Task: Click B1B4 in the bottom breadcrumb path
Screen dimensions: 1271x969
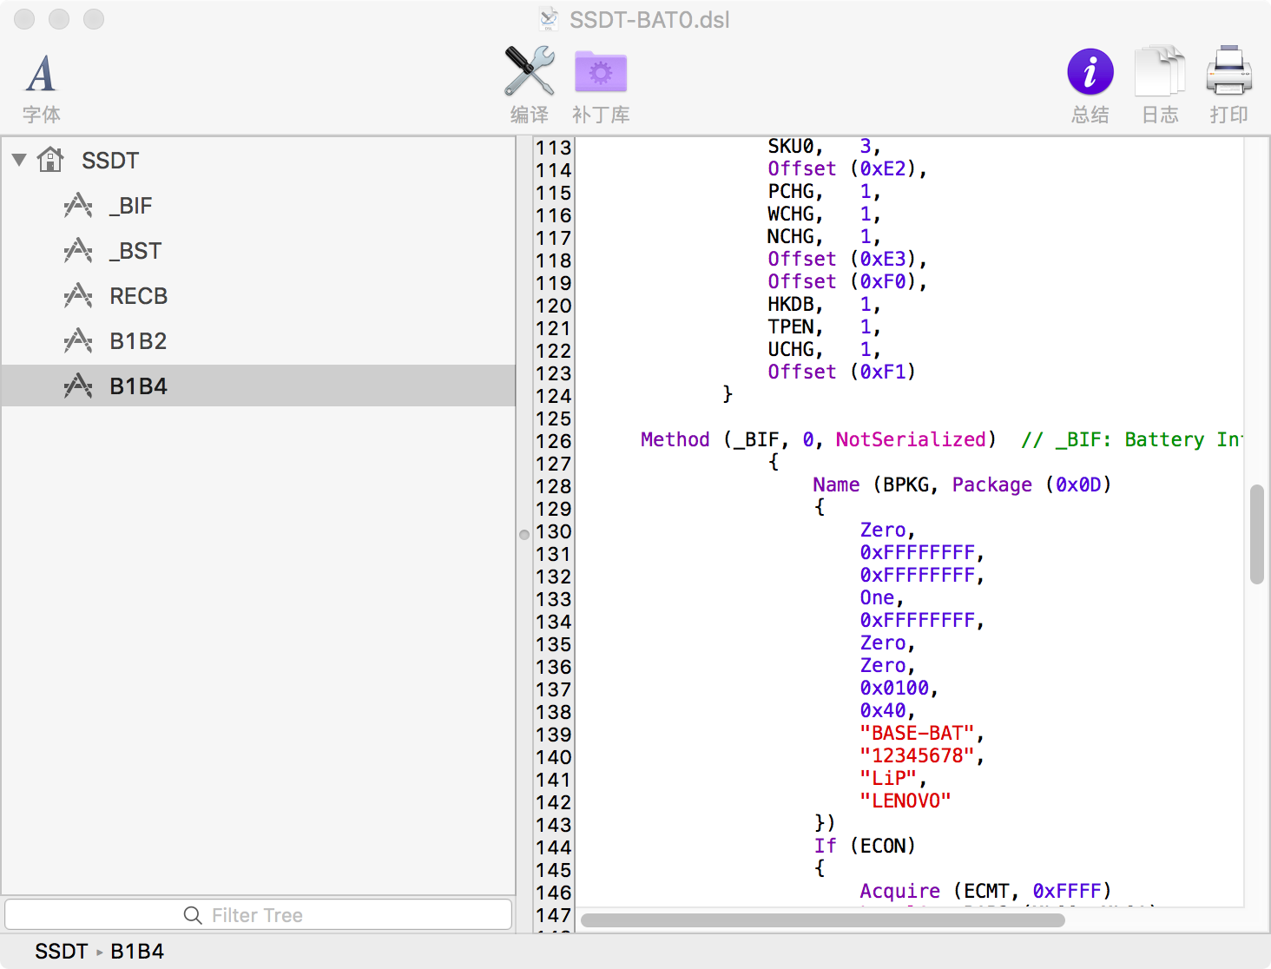Action: [137, 952]
